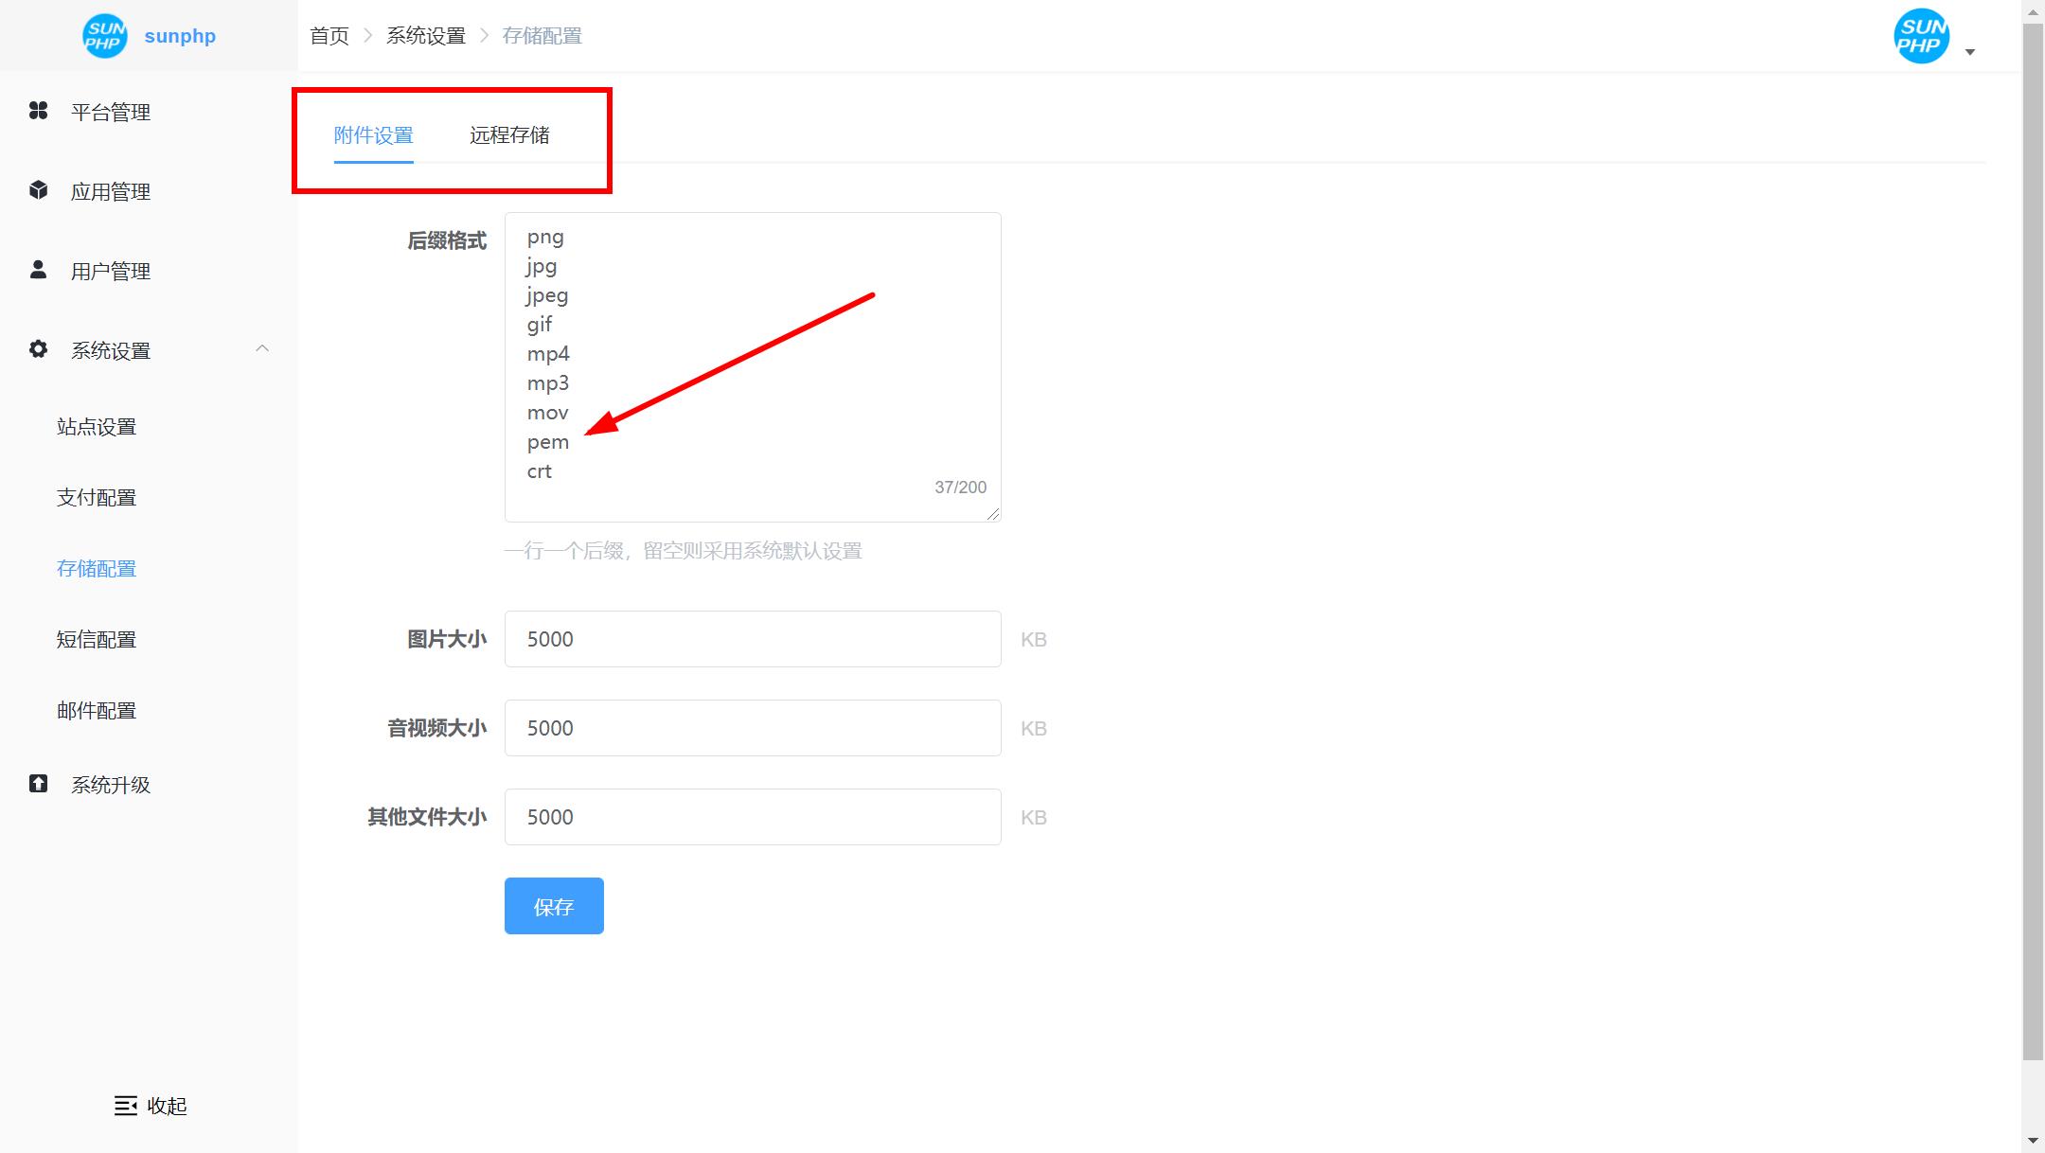Select 存储配置 submenu item
2045x1153 pixels.
97,569
